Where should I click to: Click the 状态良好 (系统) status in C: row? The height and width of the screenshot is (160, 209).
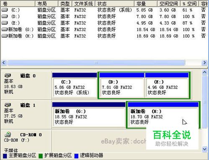[x=115, y=10]
